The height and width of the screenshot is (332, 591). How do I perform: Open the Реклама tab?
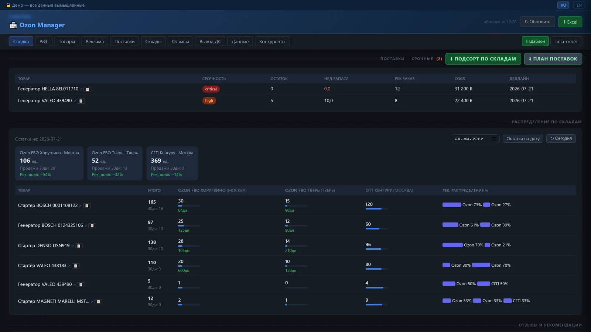click(95, 41)
